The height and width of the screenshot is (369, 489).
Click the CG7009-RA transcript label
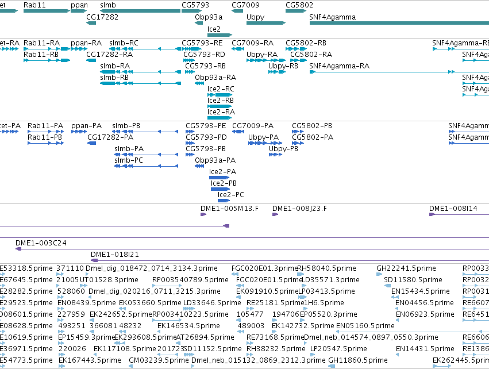pos(253,43)
